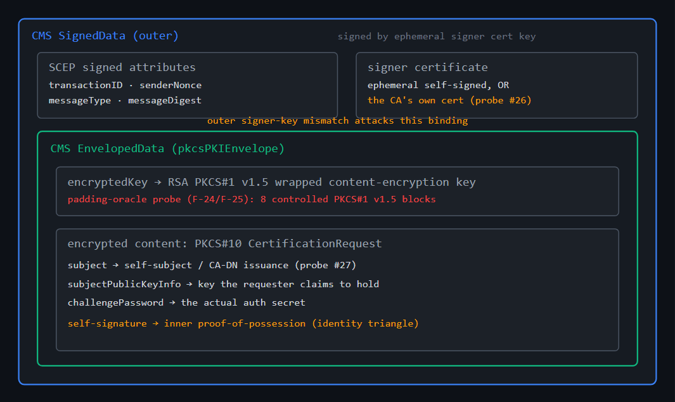The image size is (675, 402).
Task: Select the 'challengePassword → the actual auth secret' line
Action: pyautogui.click(x=186, y=303)
